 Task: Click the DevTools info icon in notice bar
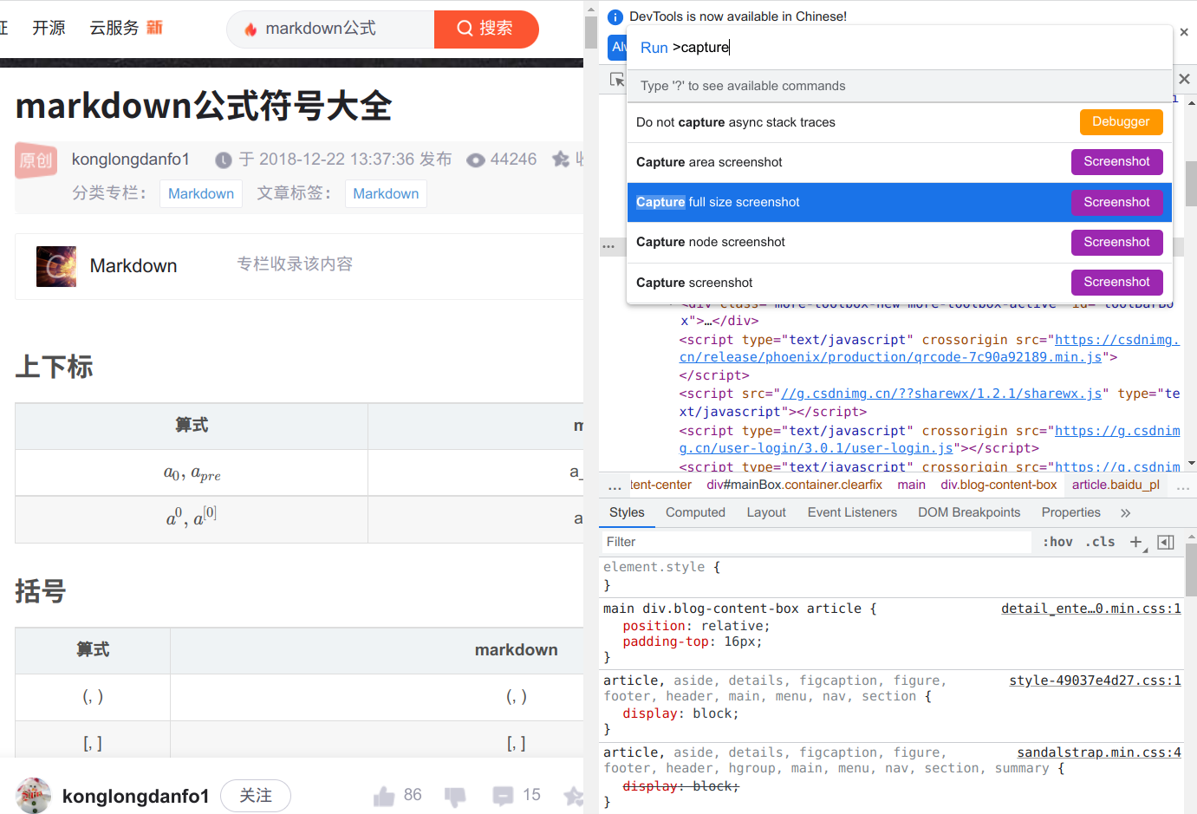[x=615, y=16]
